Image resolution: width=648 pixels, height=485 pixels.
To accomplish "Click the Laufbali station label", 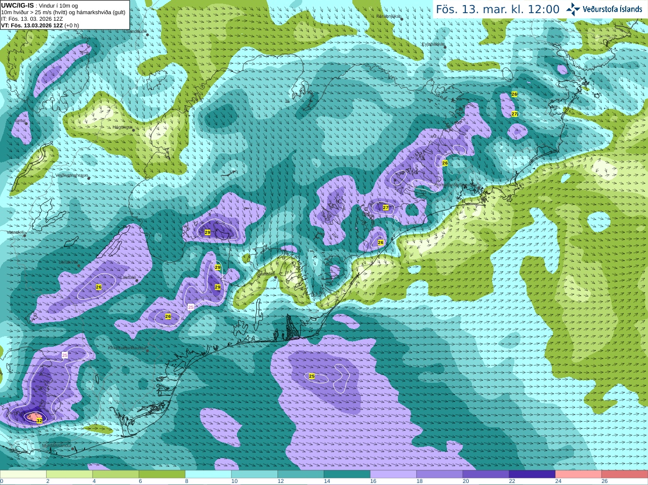I will 128,277.
